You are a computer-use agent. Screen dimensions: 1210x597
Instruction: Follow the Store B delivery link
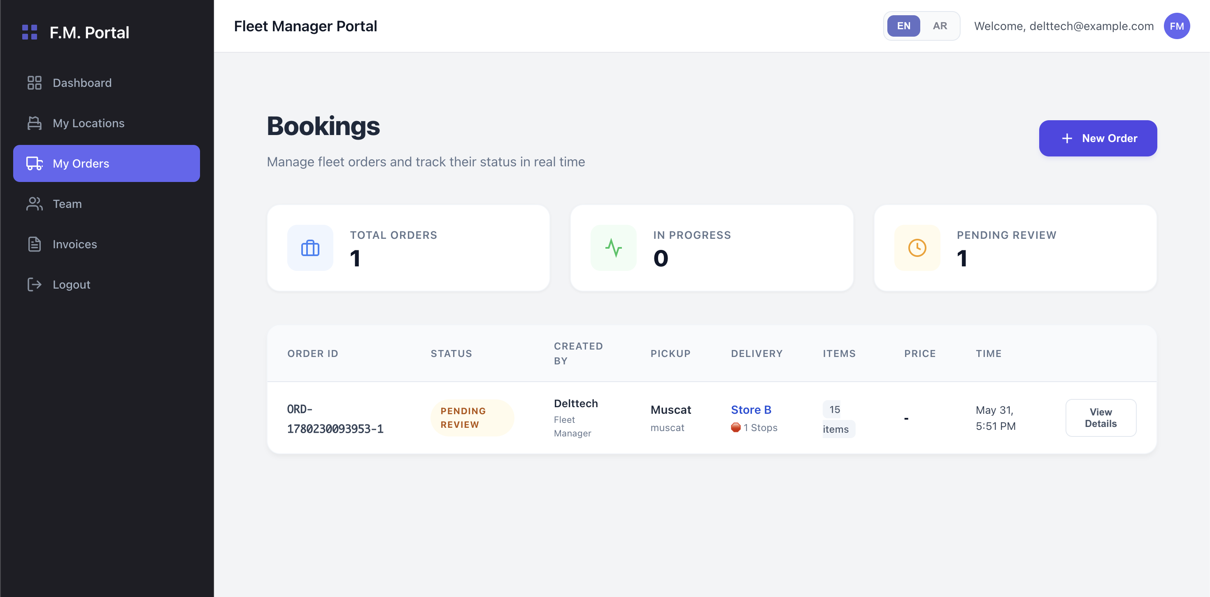751,410
